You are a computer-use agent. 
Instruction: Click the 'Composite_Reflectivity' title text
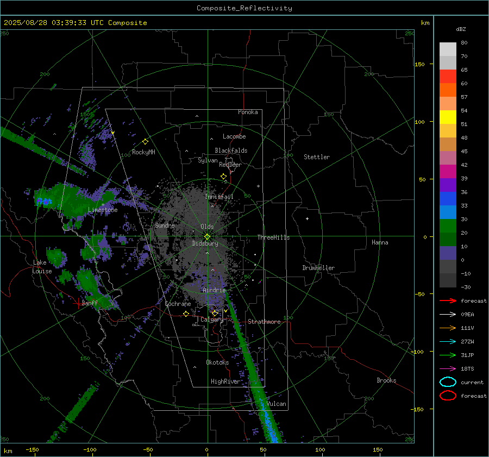pos(244,8)
